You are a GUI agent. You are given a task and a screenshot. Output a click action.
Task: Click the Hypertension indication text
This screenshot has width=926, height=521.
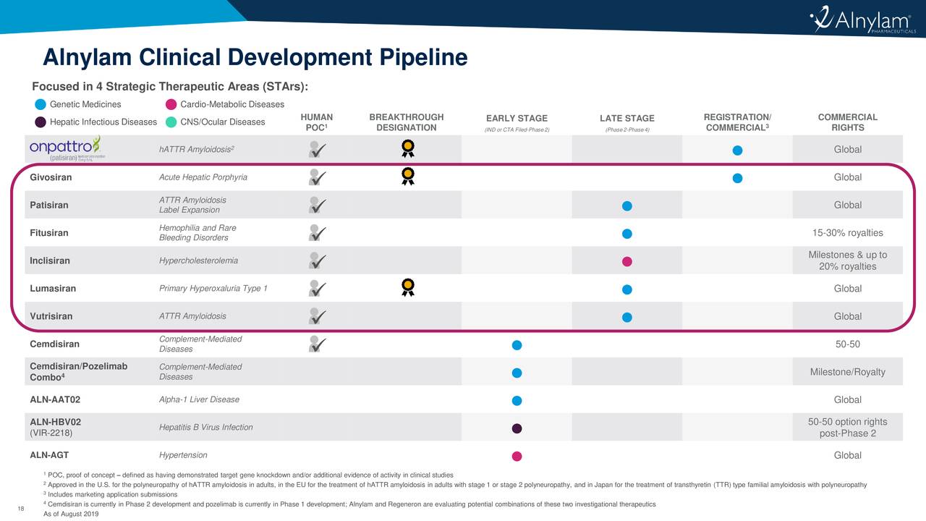tap(182, 455)
